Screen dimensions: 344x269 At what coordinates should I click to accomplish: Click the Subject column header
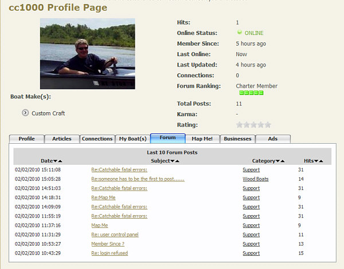[x=161, y=161]
